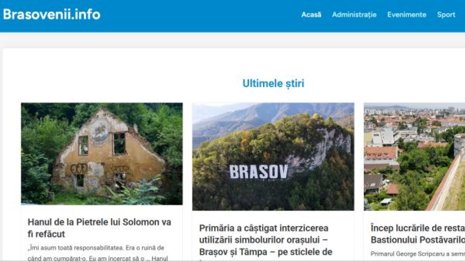This screenshot has height=262, width=465.
Task: Click the empty blue header bar area
Action: pyautogui.click(x=199, y=15)
